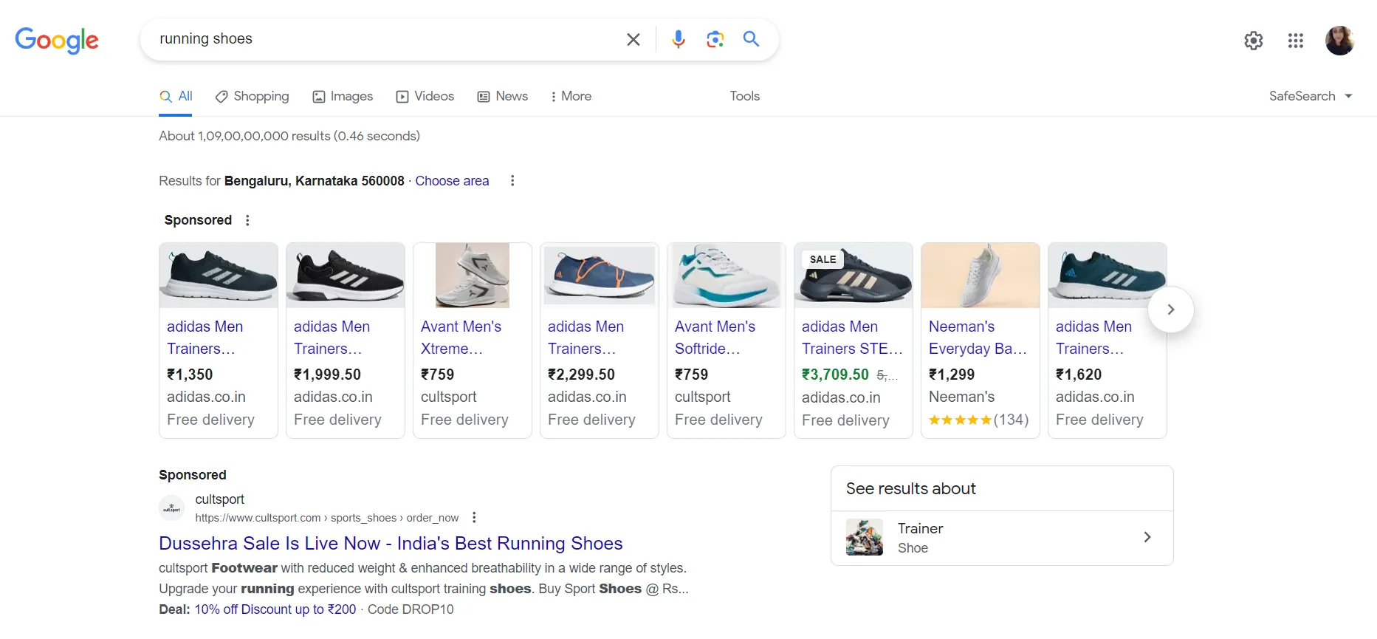The width and height of the screenshot is (1377, 639).
Task: Click the cultsport URL breadcrumb
Action: (x=326, y=518)
